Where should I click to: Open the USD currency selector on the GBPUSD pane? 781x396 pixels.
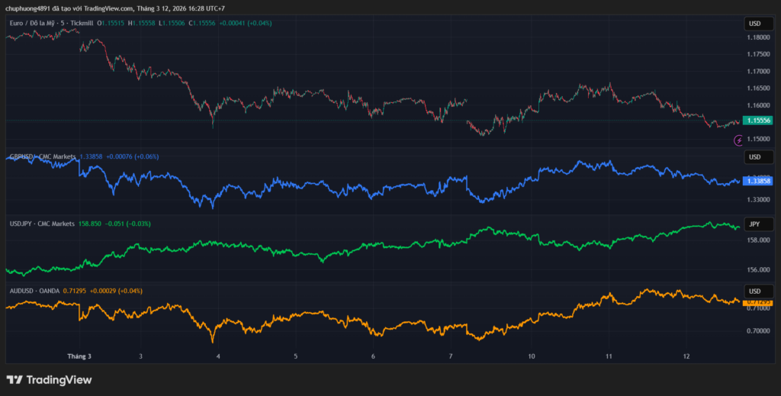click(x=754, y=157)
